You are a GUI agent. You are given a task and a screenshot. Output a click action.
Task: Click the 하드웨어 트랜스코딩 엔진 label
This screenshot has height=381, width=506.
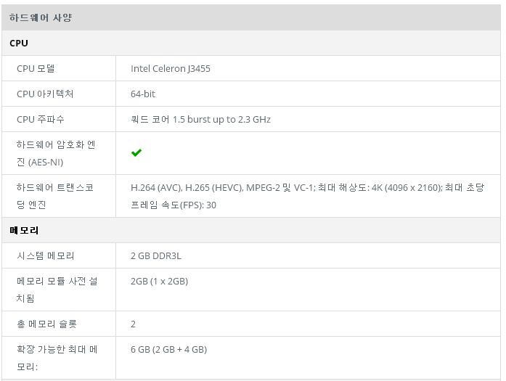(x=55, y=196)
